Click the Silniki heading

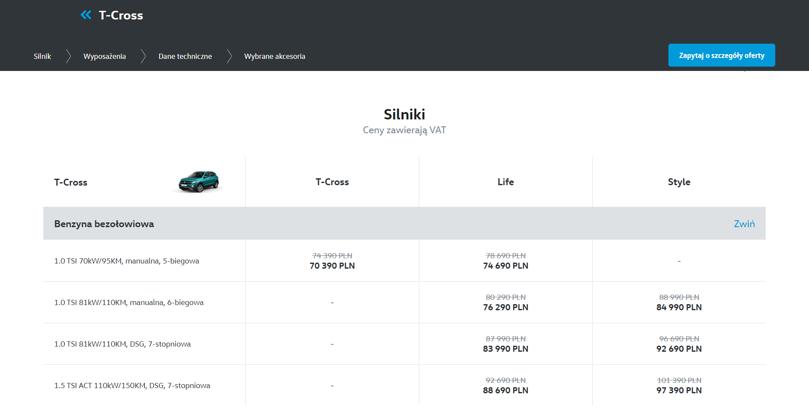(404, 114)
